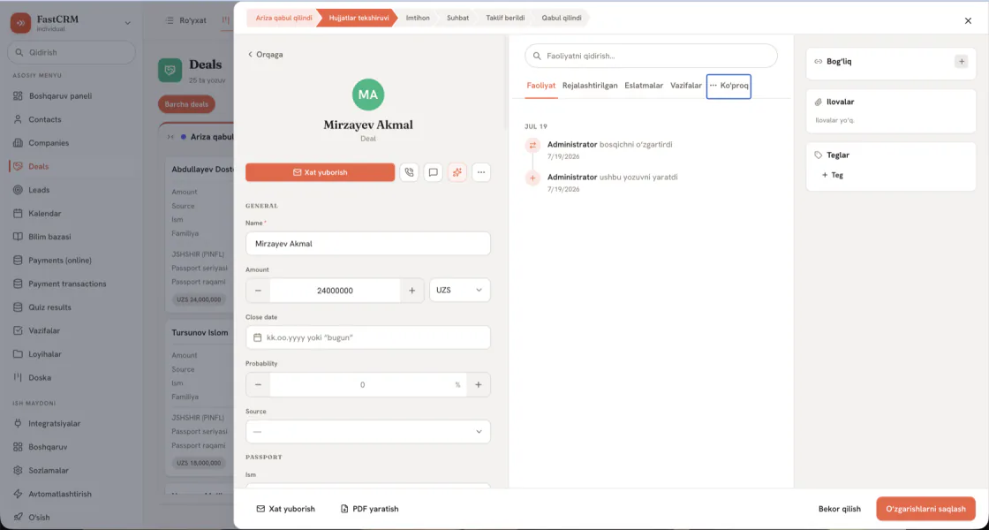Click the Close date input field
The width and height of the screenshot is (989, 530).
point(367,337)
